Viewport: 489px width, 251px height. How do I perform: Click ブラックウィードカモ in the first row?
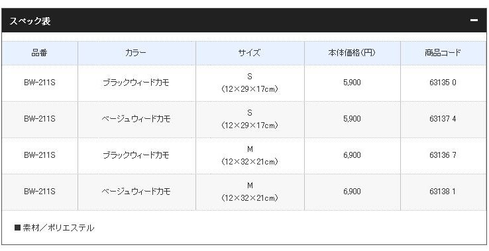(x=136, y=83)
